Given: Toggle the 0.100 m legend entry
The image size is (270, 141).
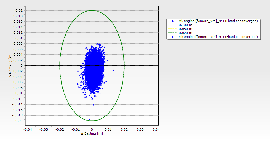Looking at the screenshot, I should [185, 25].
